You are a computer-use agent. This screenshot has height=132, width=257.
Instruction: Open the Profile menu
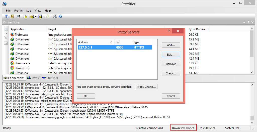point(18,11)
